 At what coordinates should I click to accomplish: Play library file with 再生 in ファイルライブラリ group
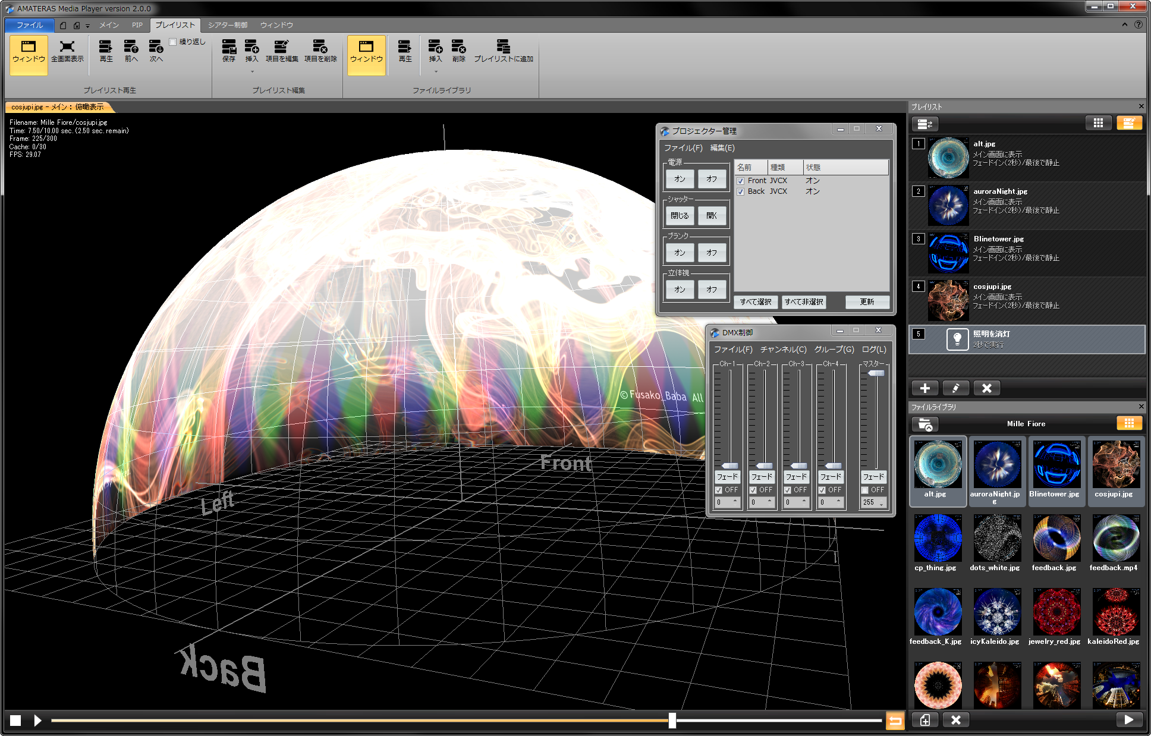click(x=405, y=51)
